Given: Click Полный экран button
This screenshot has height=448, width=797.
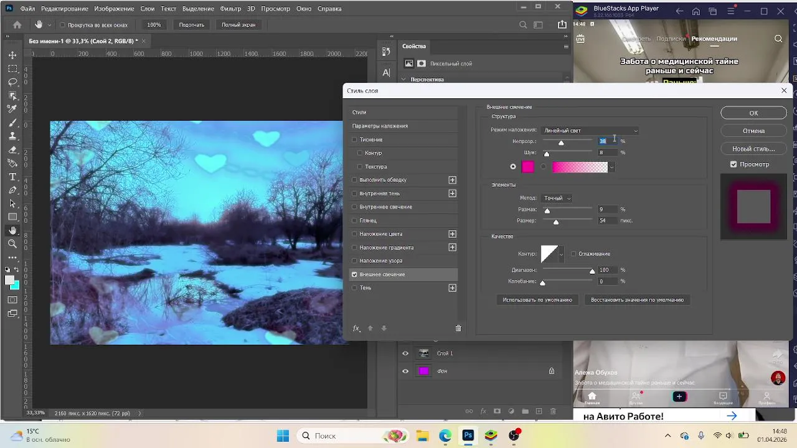Looking at the screenshot, I should [x=238, y=25].
